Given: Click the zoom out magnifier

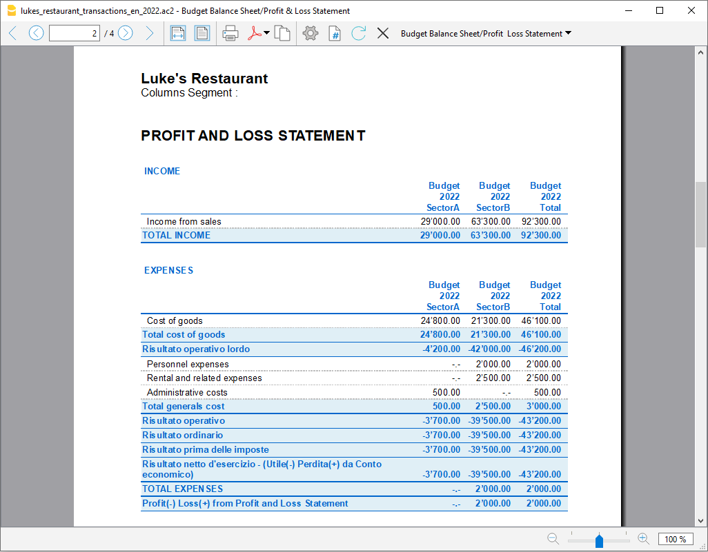Looking at the screenshot, I should click(x=553, y=539).
